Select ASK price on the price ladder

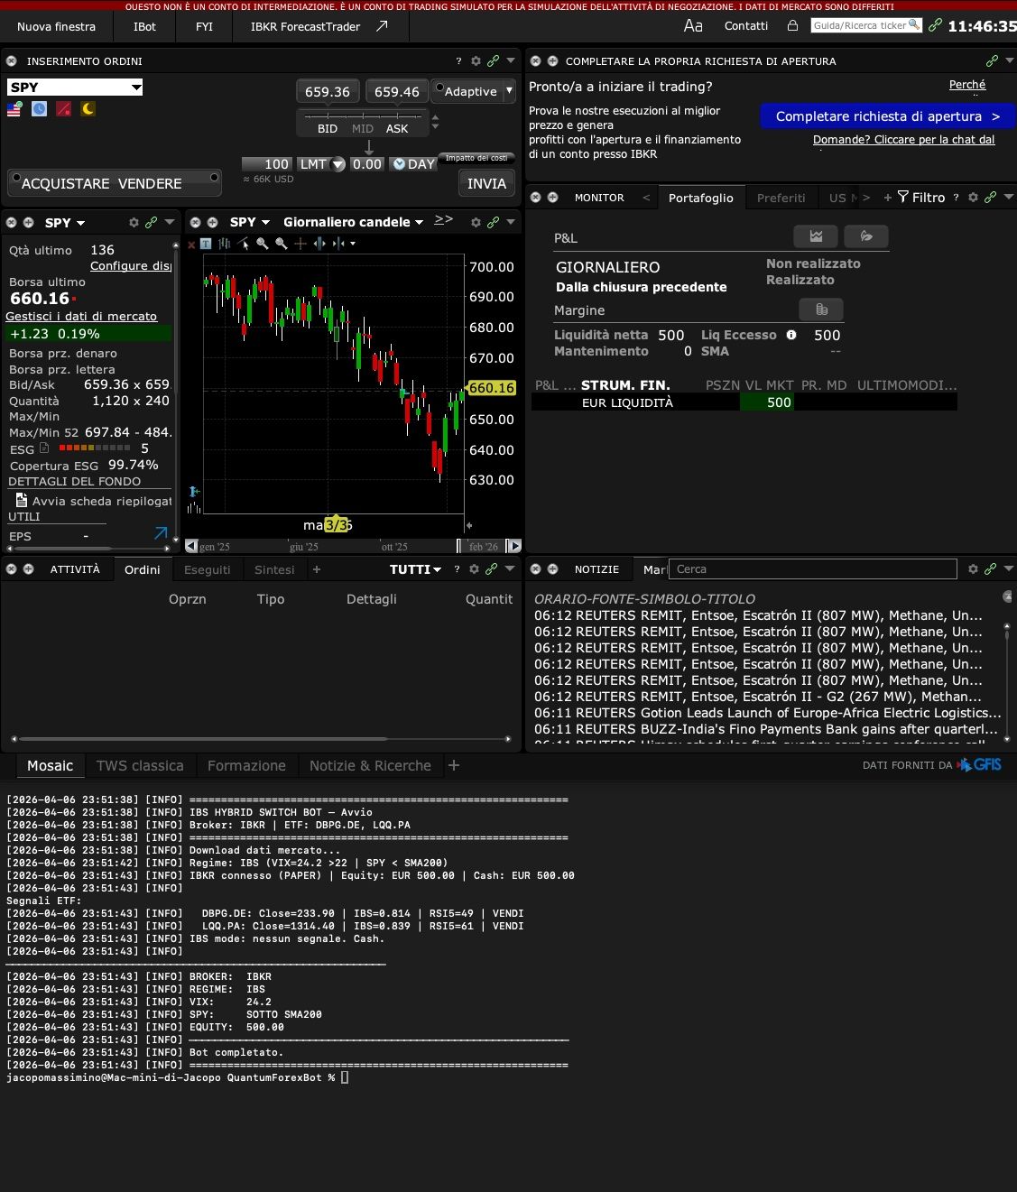click(x=397, y=129)
